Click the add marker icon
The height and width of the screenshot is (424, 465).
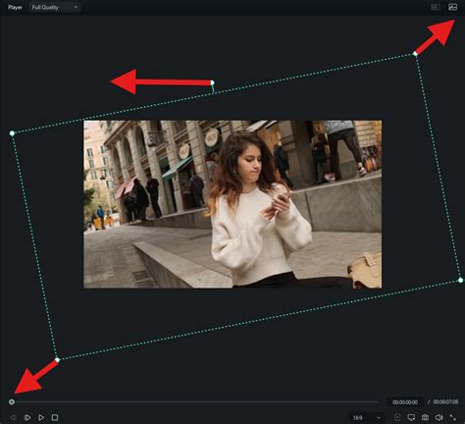pyautogui.click(x=397, y=417)
